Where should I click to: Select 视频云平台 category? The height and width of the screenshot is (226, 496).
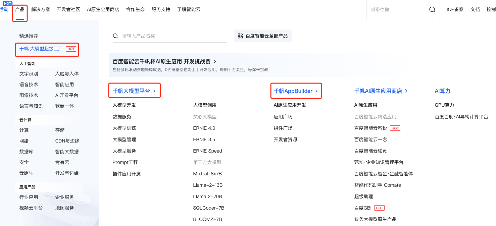click(x=31, y=208)
